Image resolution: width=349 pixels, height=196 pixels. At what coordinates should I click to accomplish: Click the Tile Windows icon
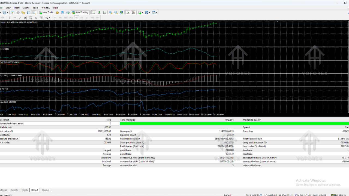tap(121, 13)
